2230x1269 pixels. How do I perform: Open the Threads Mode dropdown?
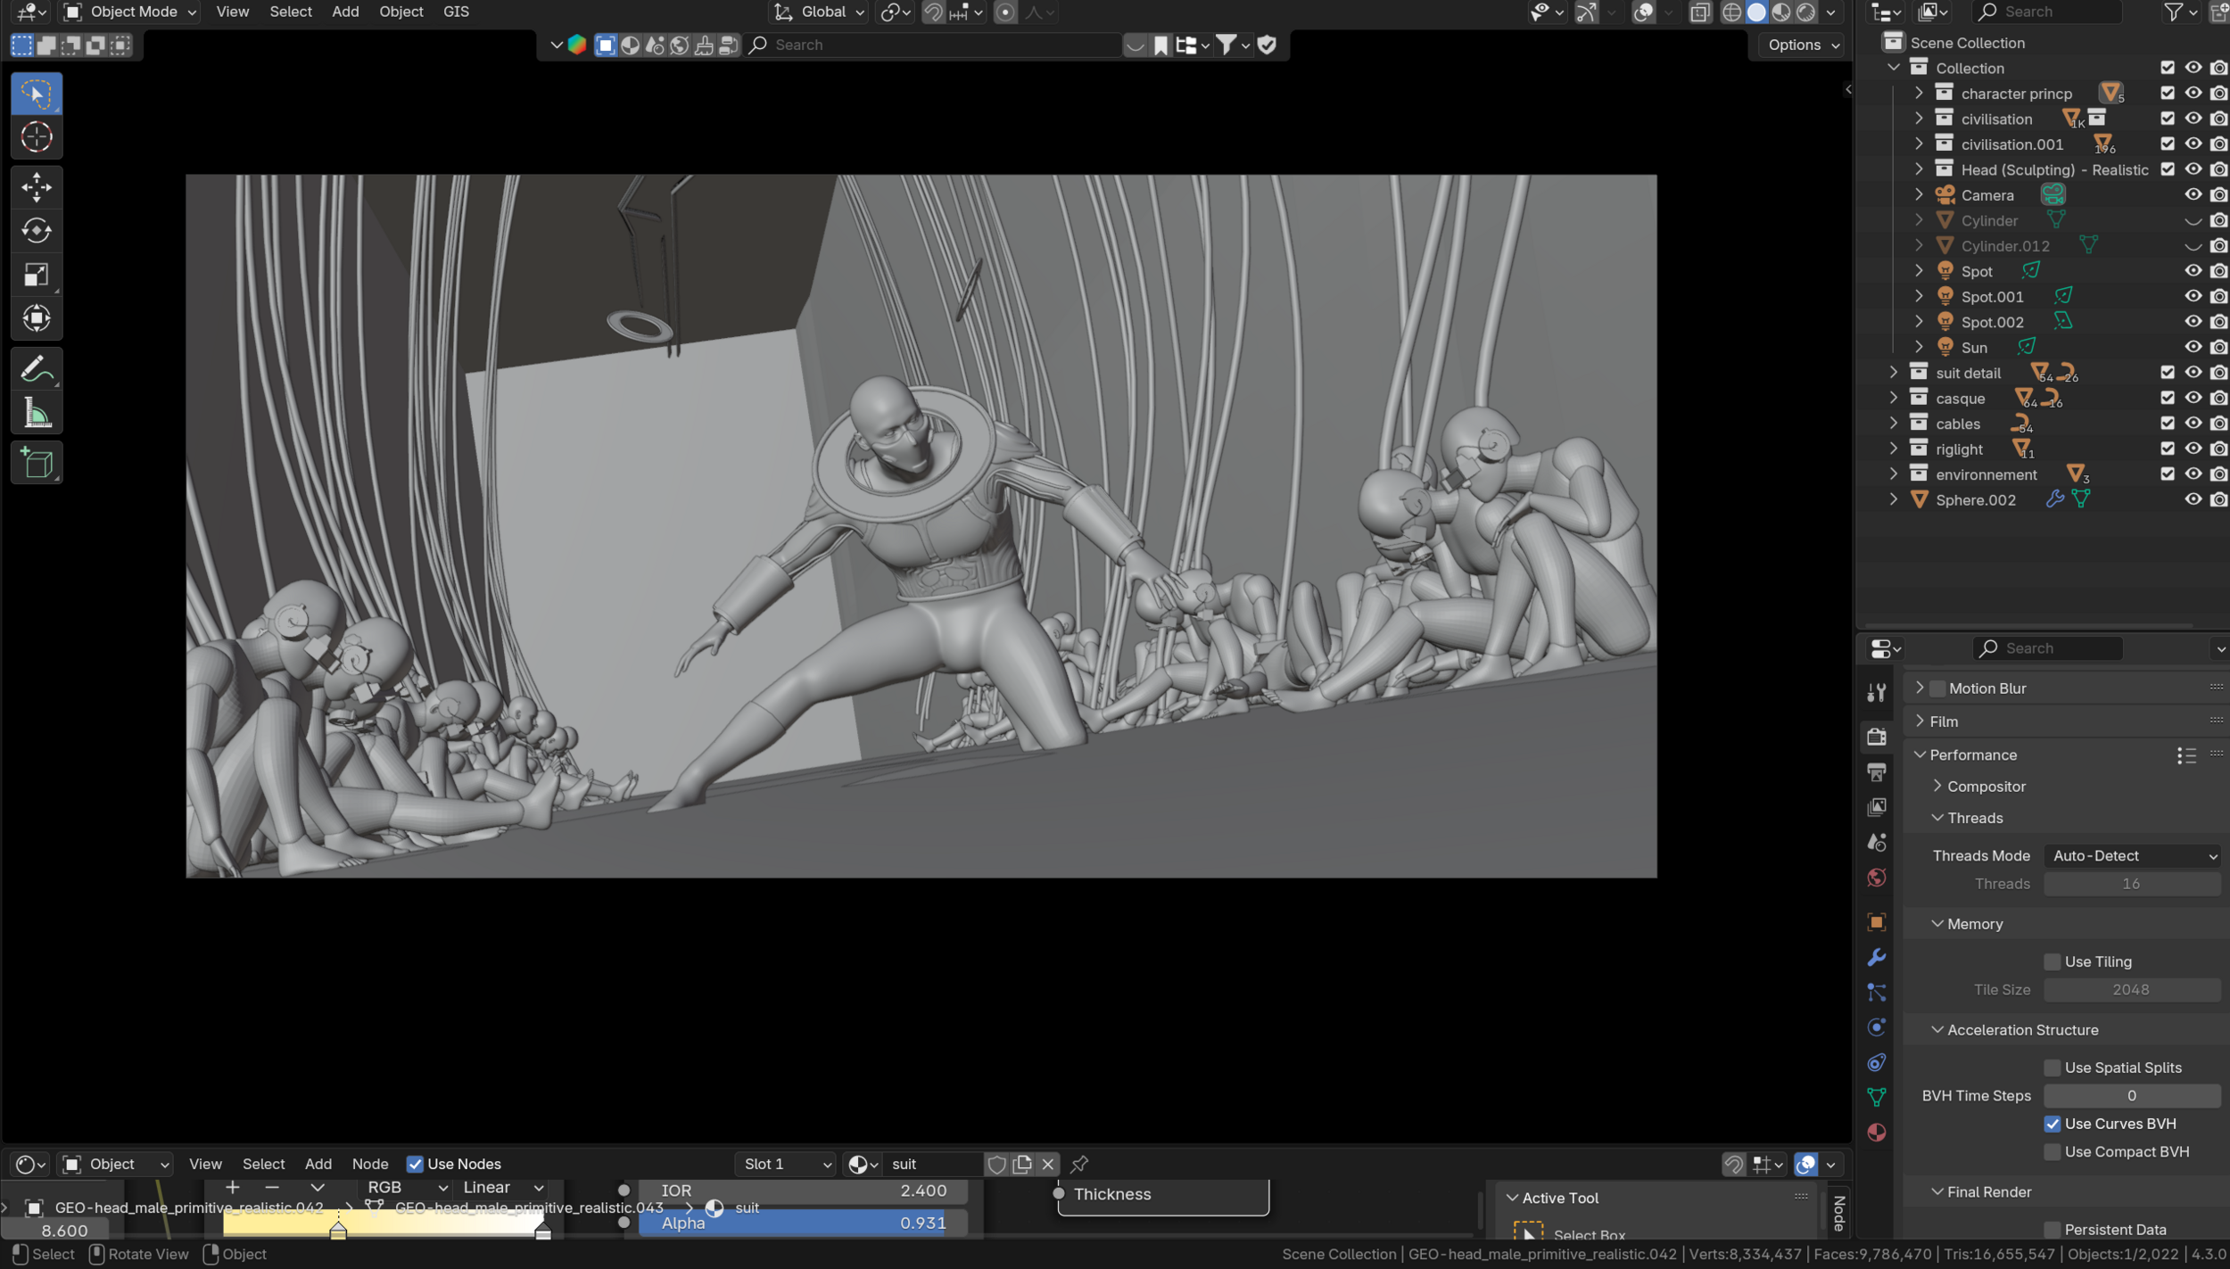click(x=2132, y=855)
